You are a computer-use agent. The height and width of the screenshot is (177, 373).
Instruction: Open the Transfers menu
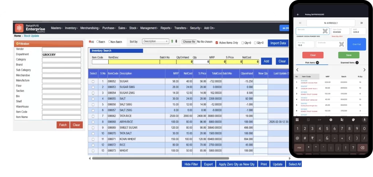click(181, 28)
